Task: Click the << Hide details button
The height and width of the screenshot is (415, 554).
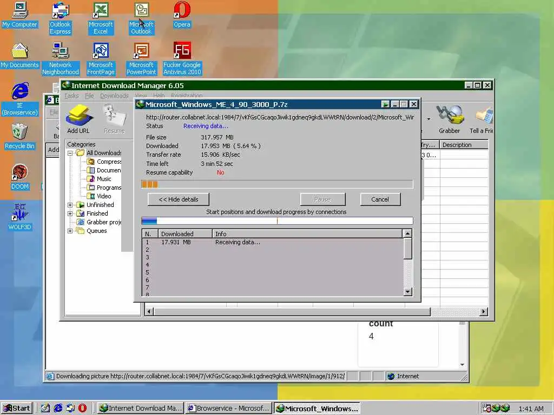Action: click(x=179, y=199)
